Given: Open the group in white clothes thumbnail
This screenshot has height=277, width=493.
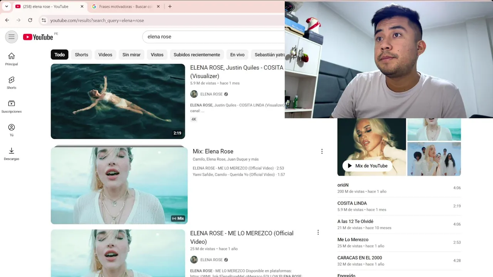Looking at the screenshot, I should point(434,159).
